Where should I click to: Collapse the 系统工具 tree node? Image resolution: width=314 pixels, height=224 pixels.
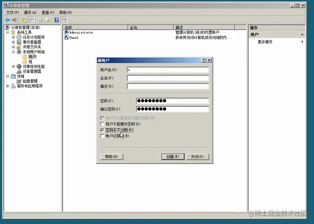(x=7, y=32)
